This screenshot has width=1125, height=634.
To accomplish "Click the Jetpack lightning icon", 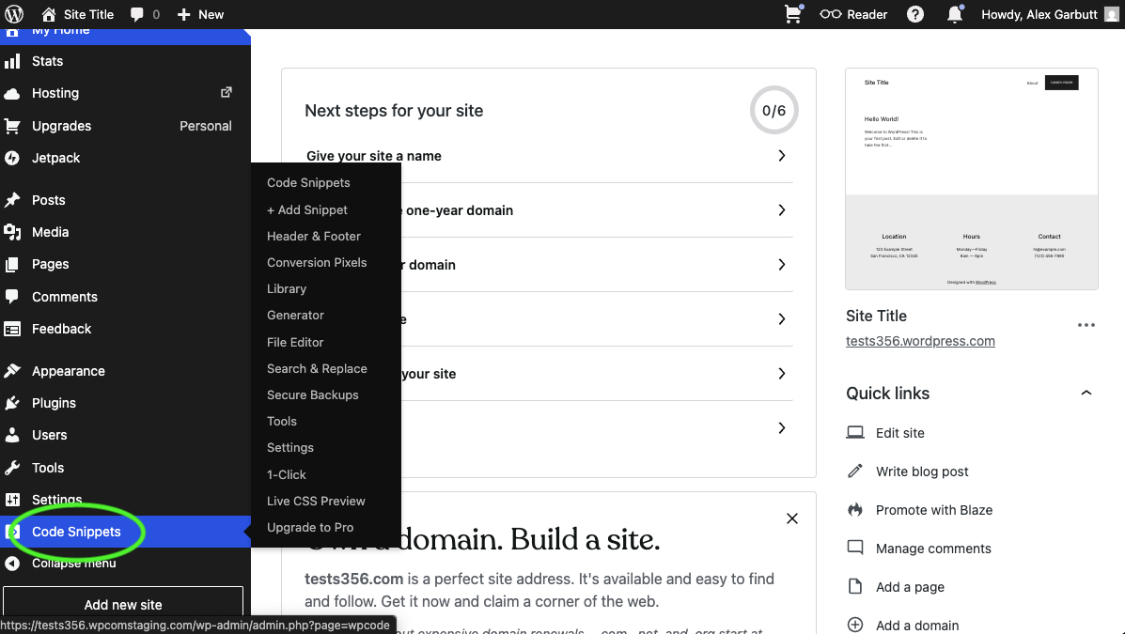I will pos(12,158).
